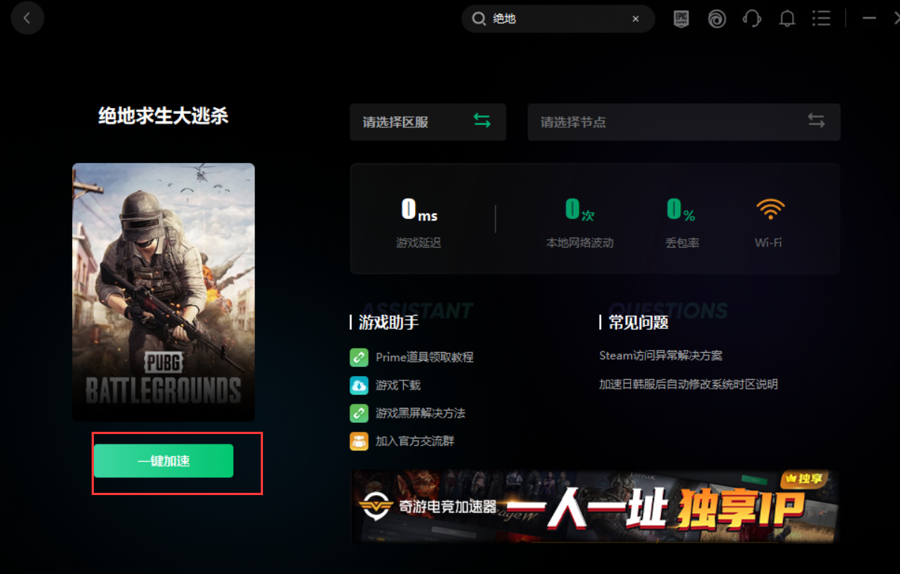This screenshot has width=900, height=574.
Task: Click the 游戏下载 cloud download icon
Action: coord(359,386)
